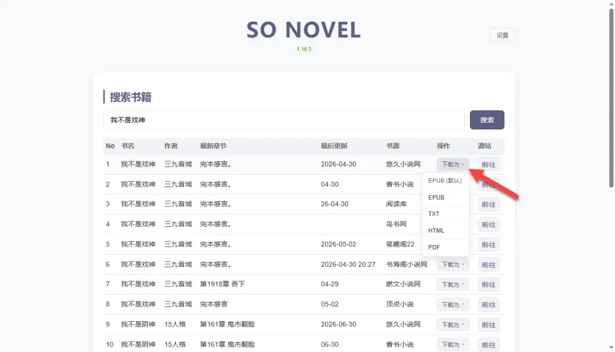The height and width of the screenshot is (352, 615).
Task: Collapse the 下载为 dropdown in row 1
Action: tap(453, 164)
